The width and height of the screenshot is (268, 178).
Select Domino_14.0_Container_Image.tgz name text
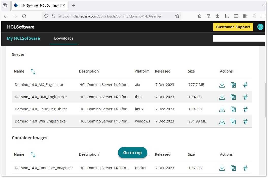[x=44, y=168]
